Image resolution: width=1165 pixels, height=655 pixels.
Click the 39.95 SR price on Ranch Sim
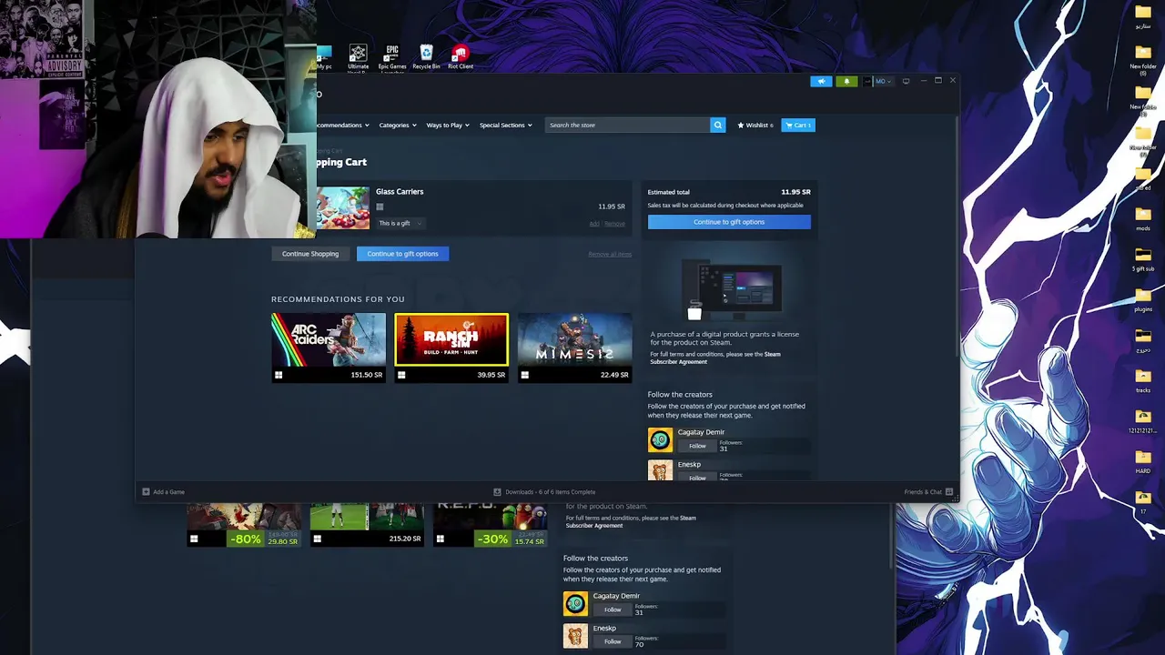pos(491,375)
